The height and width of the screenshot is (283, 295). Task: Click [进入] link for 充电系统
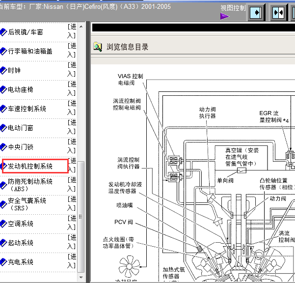(72, 261)
